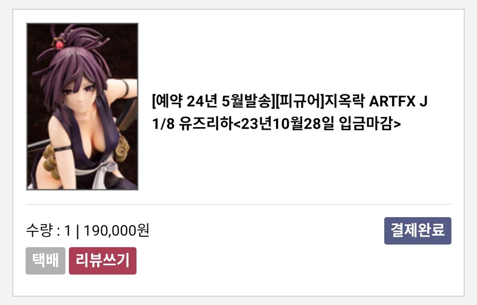Tap the 리뷰쓰기 review button
The image size is (477, 305).
pos(102,261)
